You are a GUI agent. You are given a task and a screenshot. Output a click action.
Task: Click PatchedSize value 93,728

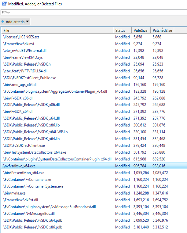158,78
